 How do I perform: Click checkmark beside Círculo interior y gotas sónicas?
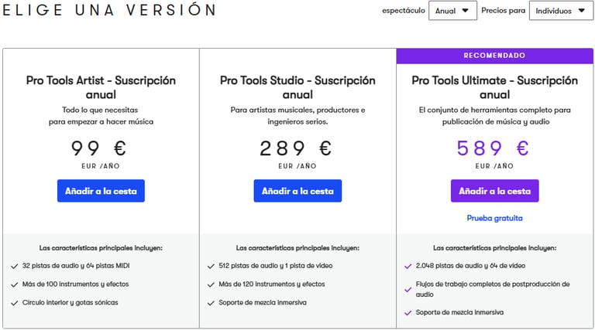point(15,303)
